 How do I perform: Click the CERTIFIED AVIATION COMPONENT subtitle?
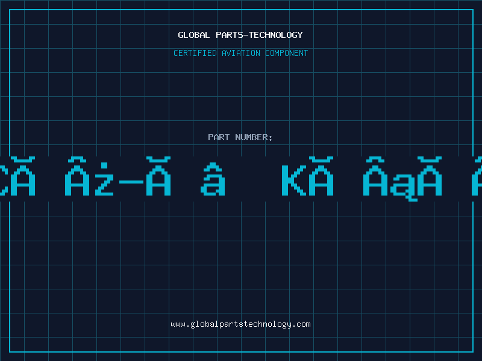(240, 53)
